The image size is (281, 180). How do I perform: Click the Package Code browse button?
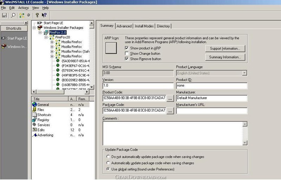(170, 111)
